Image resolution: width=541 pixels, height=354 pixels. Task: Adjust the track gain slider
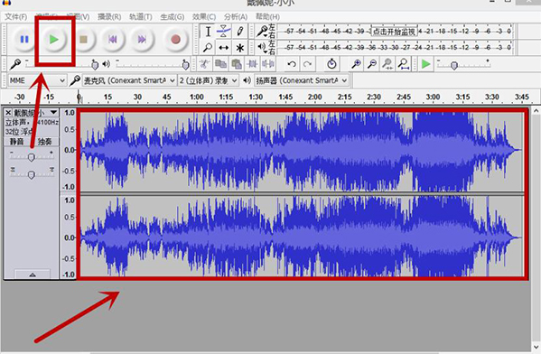(32, 157)
